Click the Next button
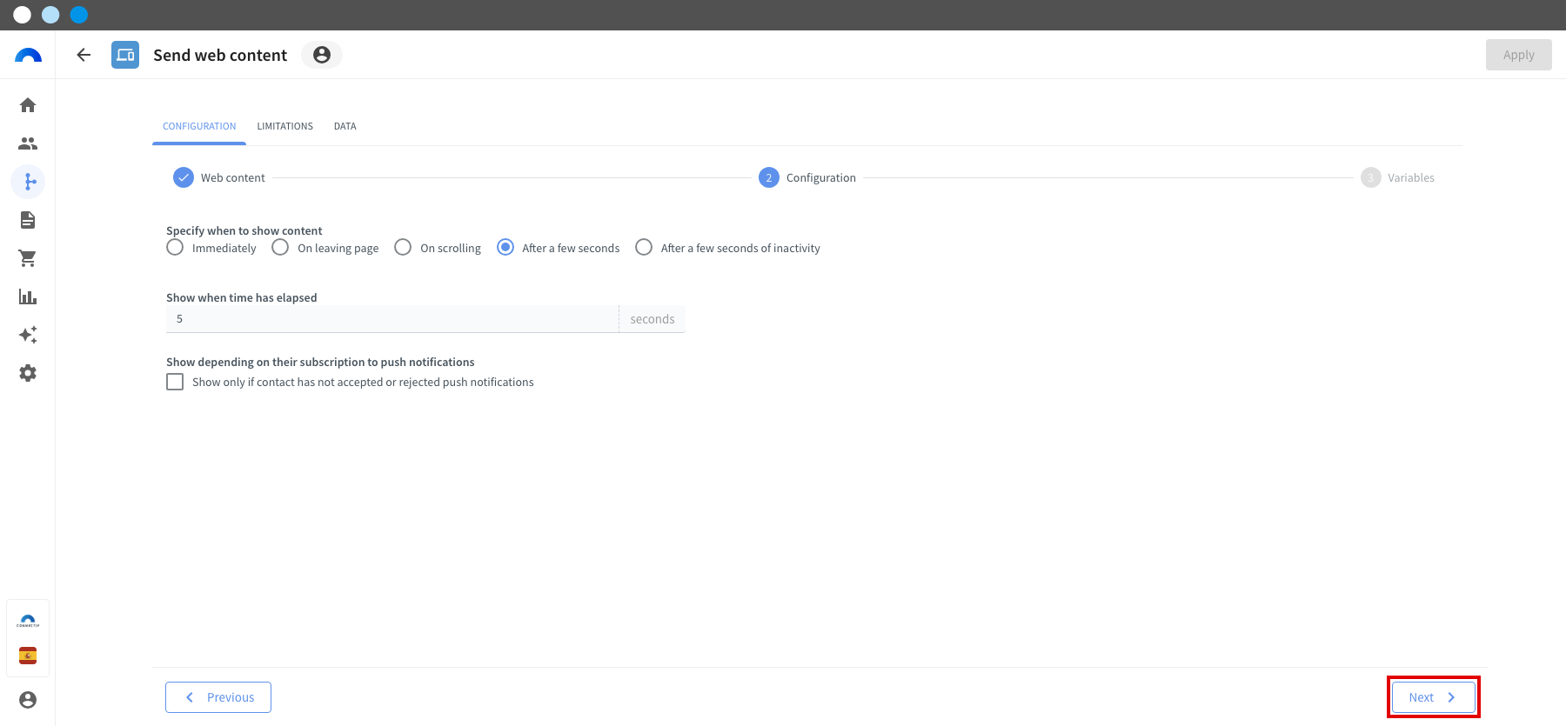The height and width of the screenshot is (726, 1566). pos(1434,697)
